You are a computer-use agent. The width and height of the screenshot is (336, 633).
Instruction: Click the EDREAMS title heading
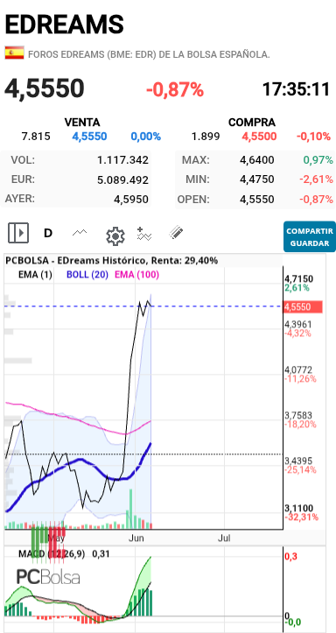tap(64, 25)
